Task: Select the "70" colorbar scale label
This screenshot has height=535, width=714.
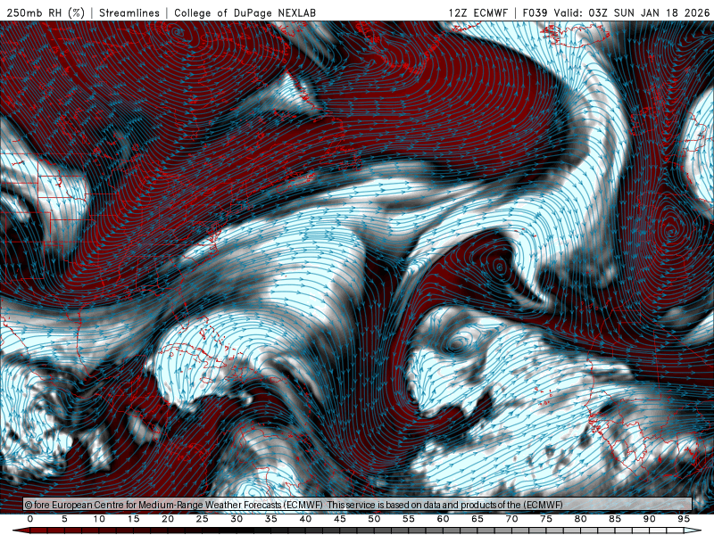Action: tap(511, 519)
